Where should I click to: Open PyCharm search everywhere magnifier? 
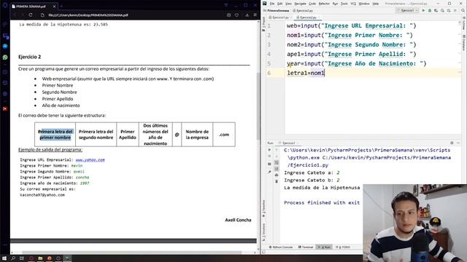pyautogui.click(x=463, y=10)
